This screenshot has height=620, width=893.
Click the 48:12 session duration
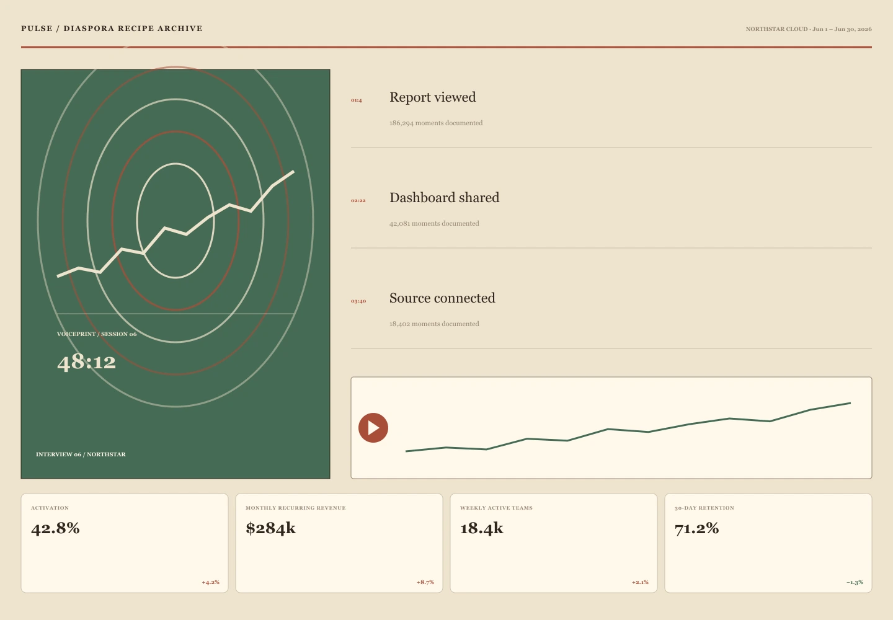(87, 361)
